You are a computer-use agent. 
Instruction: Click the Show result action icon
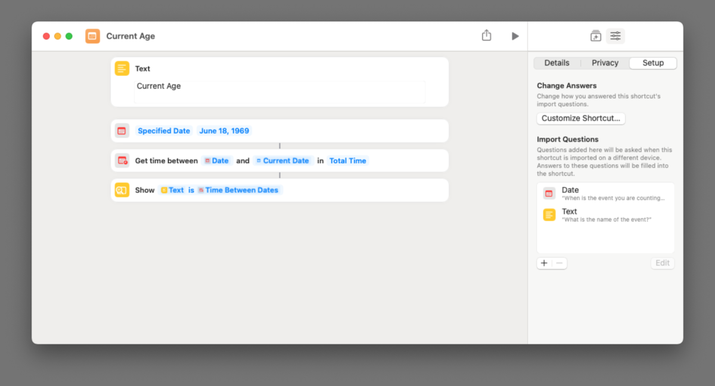point(122,190)
